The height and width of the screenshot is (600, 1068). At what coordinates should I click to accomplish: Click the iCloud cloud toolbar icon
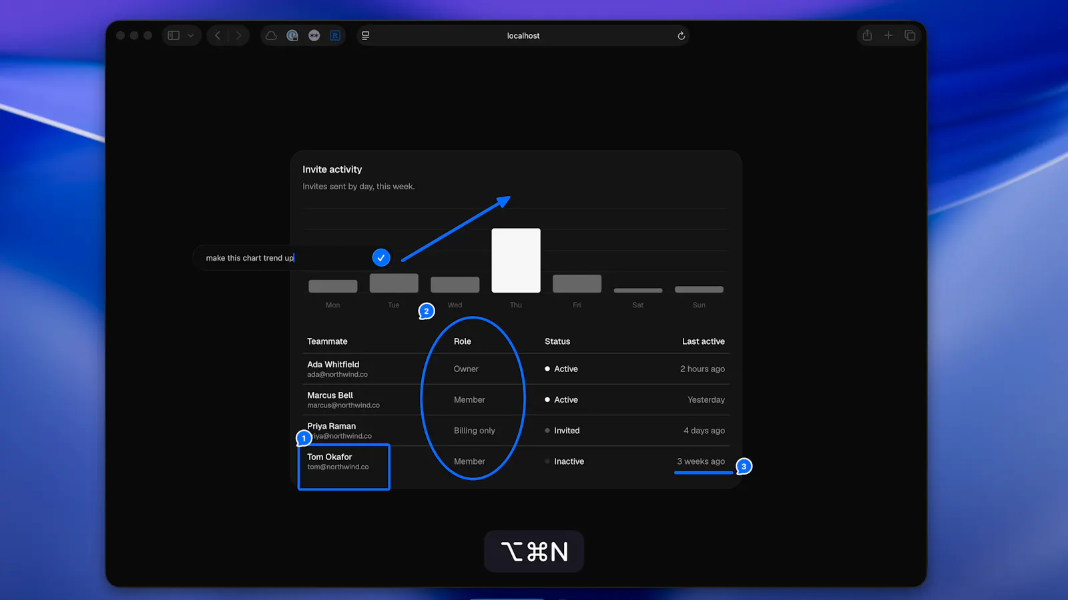(x=271, y=35)
